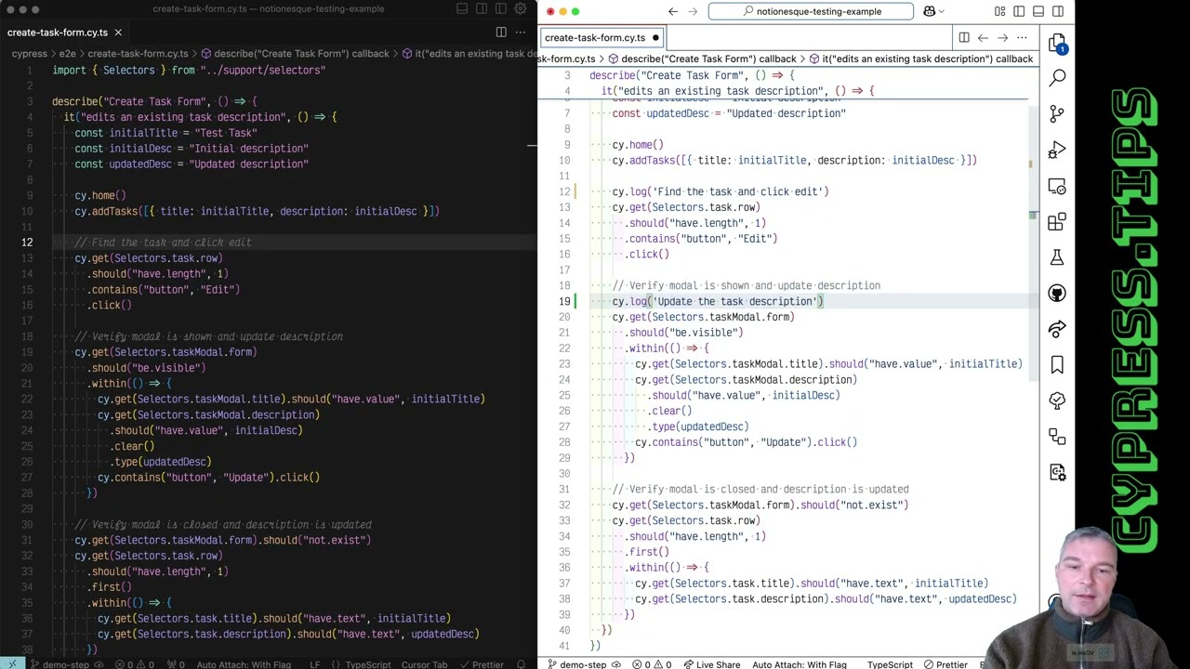Place cursor on line 19 cy.log in right editor
Screen dimensions: 1190x669
pos(718,301)
